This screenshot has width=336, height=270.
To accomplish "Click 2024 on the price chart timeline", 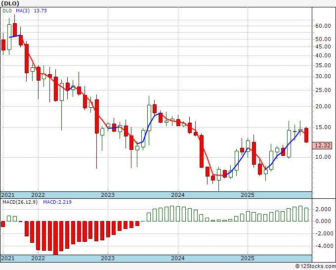I will coord(178,195).
